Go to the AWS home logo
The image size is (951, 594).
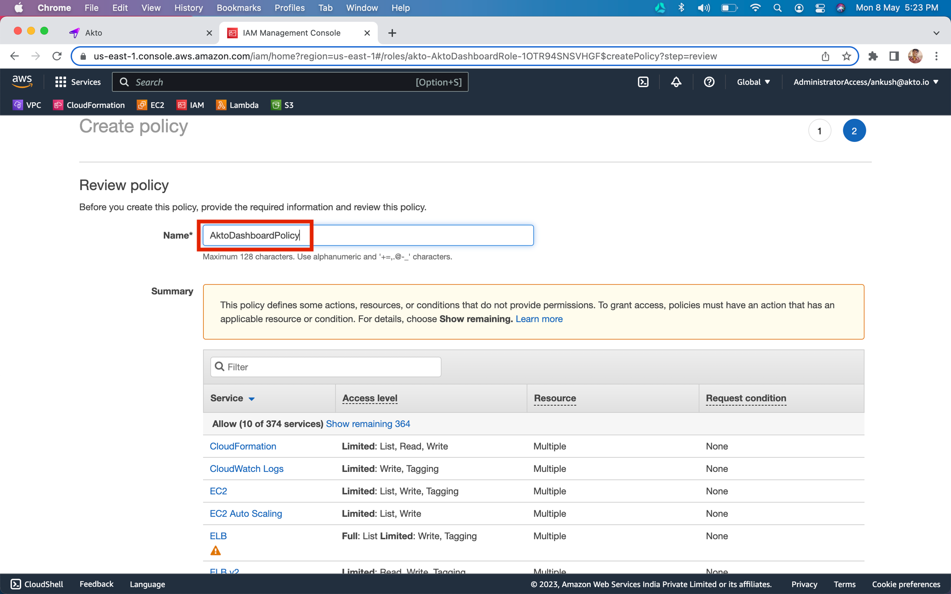click(x=22, y=81)
